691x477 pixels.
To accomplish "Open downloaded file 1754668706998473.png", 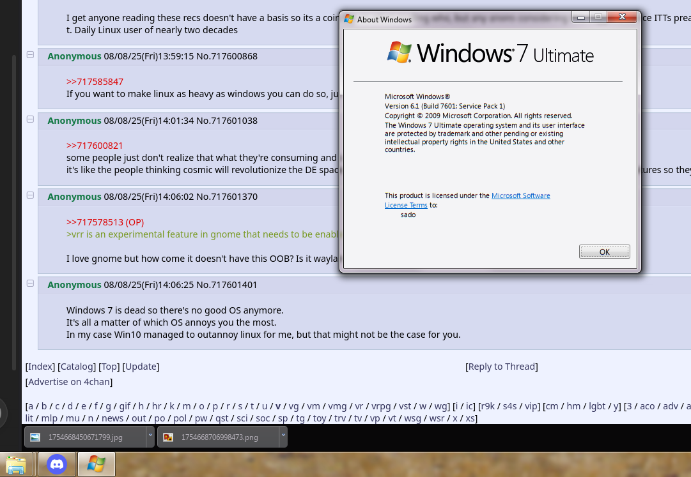I will coord(219,437).
